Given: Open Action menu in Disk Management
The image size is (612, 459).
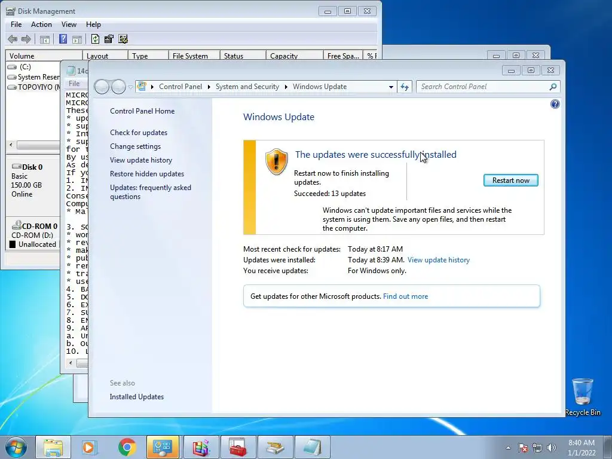Looking at the screenshot, I should (x=41, y=24).
